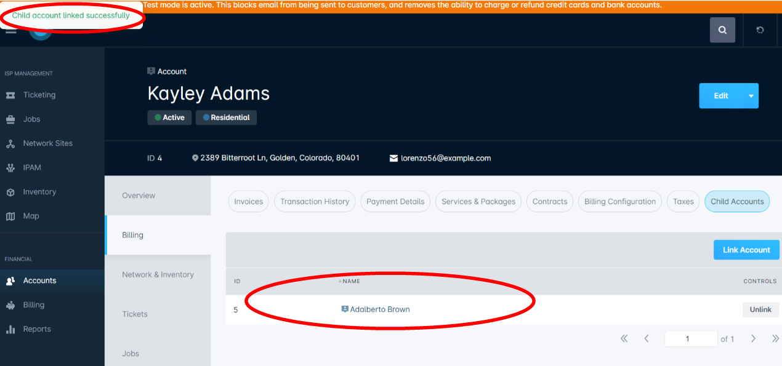
Task: Jump to last page using double chevron
Action: pos(775,338)
